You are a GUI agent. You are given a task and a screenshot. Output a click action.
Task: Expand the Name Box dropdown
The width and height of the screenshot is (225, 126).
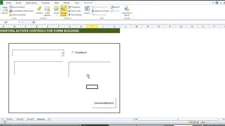pos(19,22)
